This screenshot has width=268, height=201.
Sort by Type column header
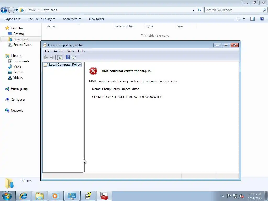pyautogui.click(x=160, y=26)
